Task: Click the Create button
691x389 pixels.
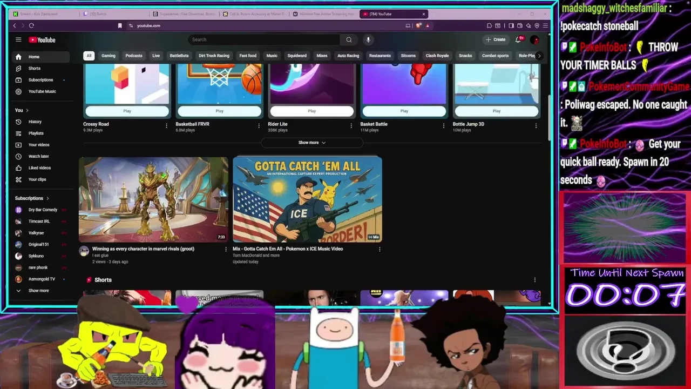Action: 496,39
